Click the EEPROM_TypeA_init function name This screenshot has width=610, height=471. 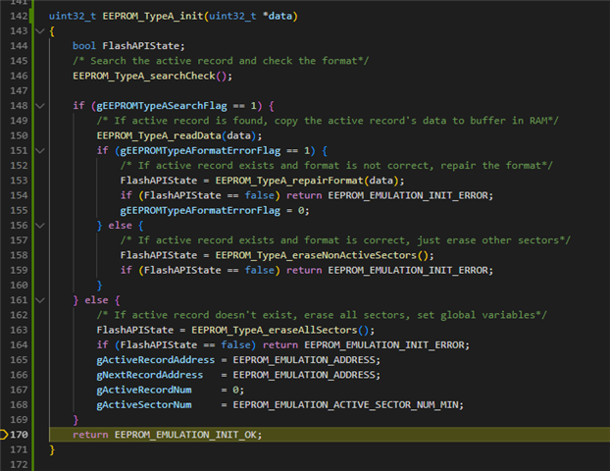tap(153, 17)
